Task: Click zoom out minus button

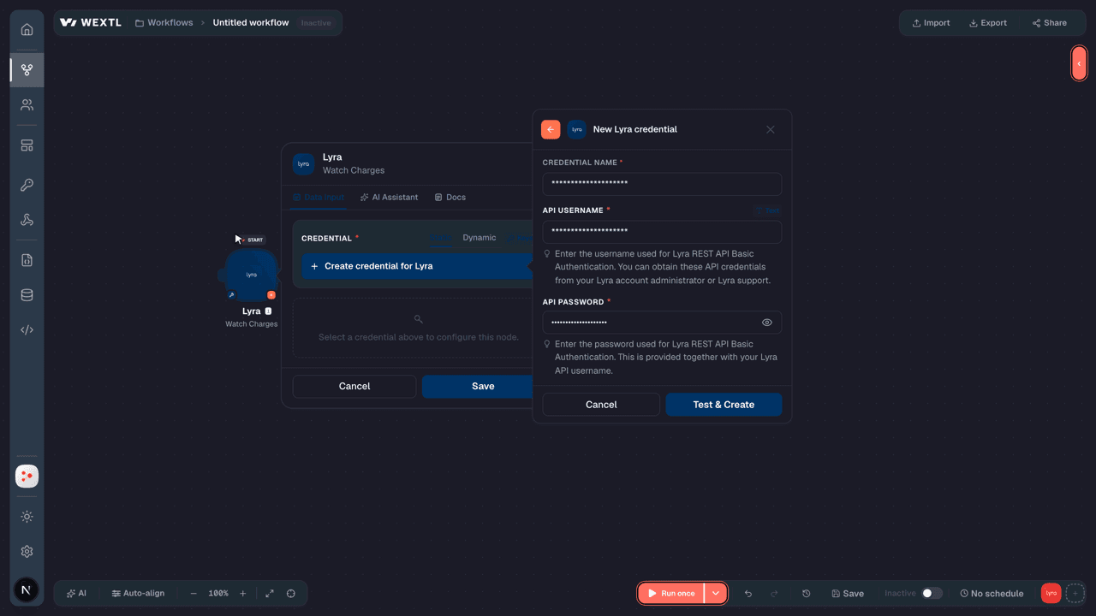Action: tap(194, 594)
